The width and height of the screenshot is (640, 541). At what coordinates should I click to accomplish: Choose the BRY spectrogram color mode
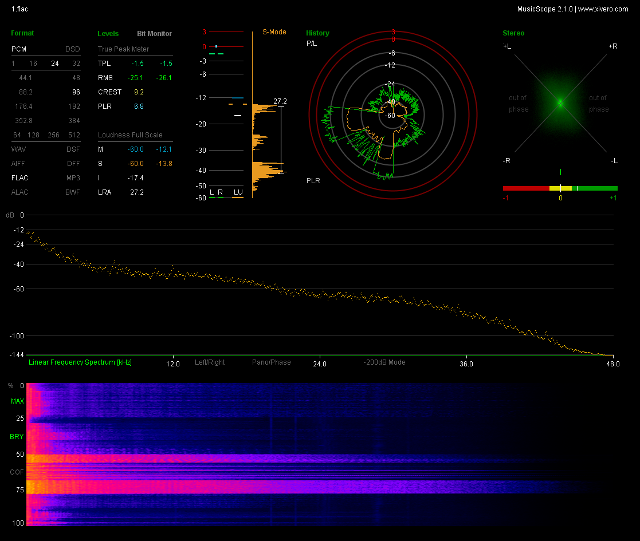(17, 437)
